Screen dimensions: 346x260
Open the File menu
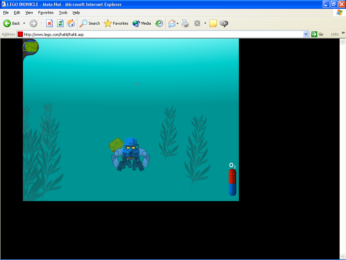pyautogui.click(x=6, y=13)
